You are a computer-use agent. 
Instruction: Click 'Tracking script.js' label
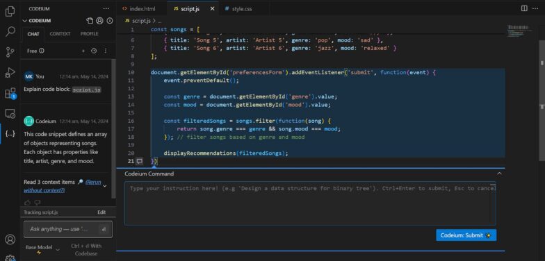40,212
